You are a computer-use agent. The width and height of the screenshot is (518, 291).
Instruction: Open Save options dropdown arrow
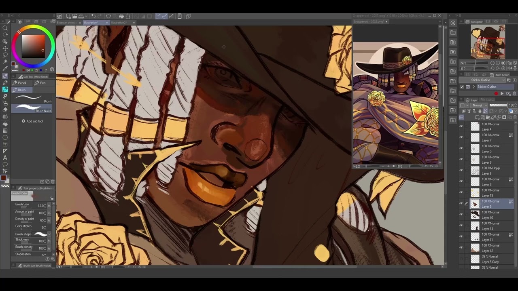coord(86,16)
